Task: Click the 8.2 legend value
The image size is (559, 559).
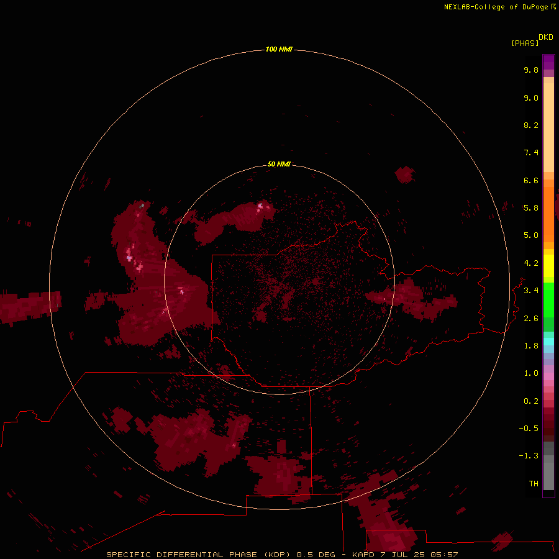Action: tap(531, 125)
